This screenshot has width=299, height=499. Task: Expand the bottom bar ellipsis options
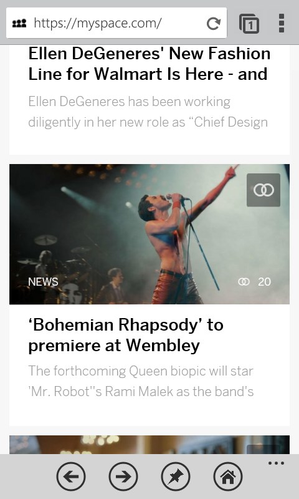point(276,463)
